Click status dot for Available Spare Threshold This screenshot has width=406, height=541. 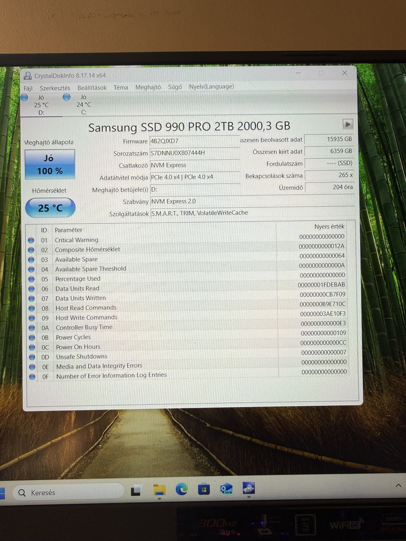pos(31,269)
